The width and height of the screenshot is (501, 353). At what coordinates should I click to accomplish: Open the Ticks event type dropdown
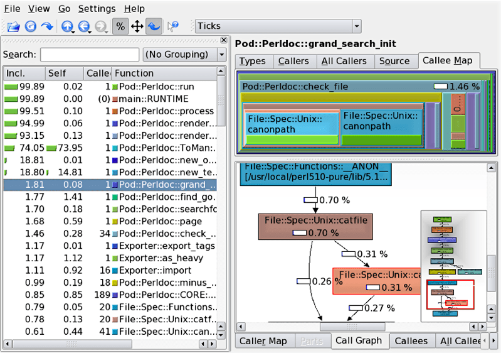point(277,26)
